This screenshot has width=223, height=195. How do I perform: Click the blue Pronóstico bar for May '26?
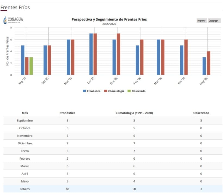coord(204,66)
